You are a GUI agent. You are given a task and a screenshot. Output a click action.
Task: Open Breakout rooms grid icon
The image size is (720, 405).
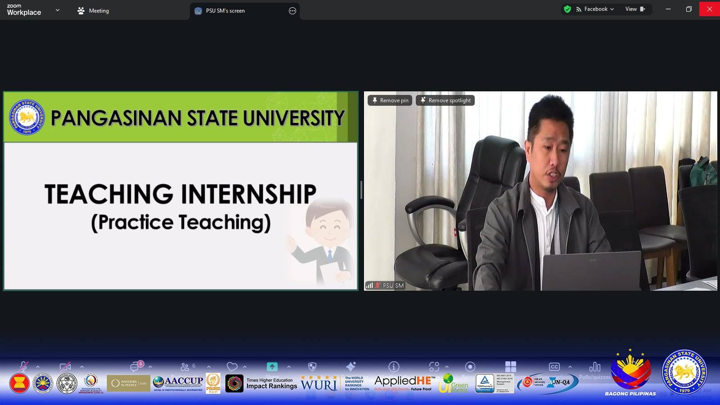(x=510, y=366)
